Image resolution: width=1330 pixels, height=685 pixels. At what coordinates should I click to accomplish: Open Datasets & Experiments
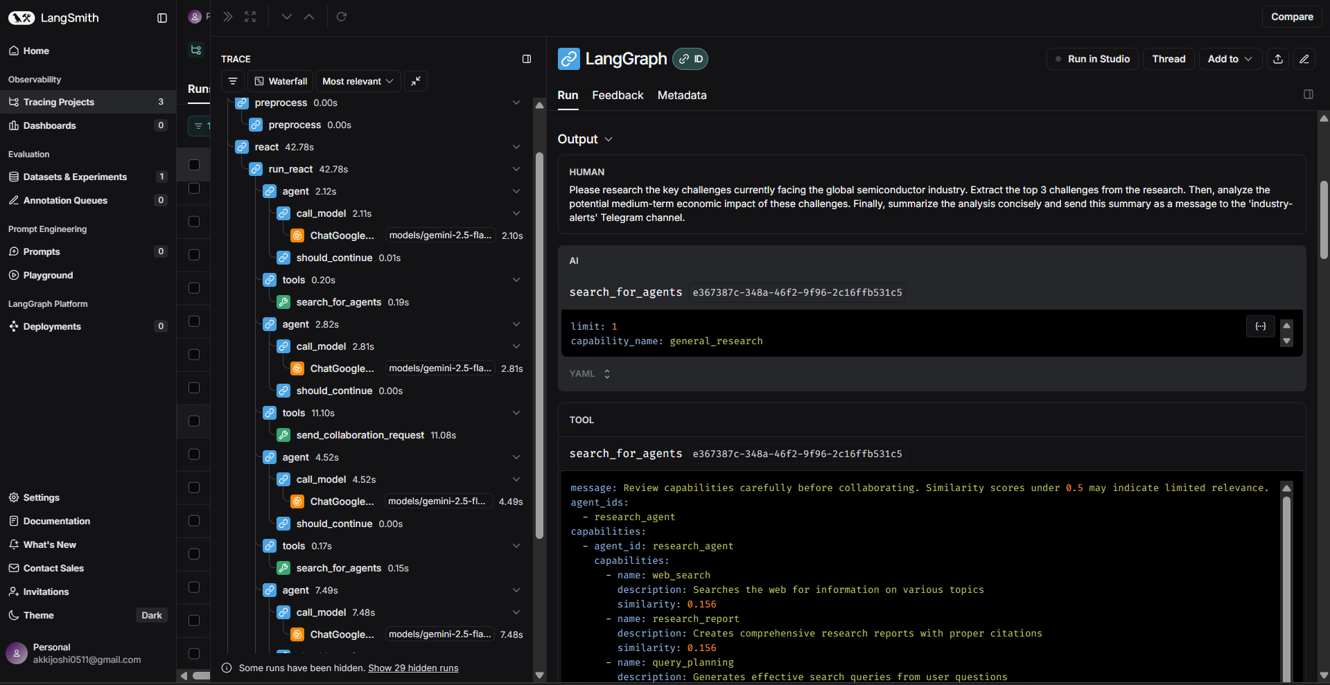pos(88,177)
